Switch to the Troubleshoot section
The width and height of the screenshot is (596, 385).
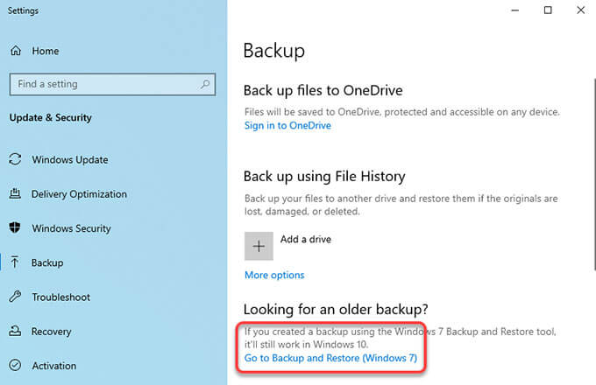pos(61,297)
